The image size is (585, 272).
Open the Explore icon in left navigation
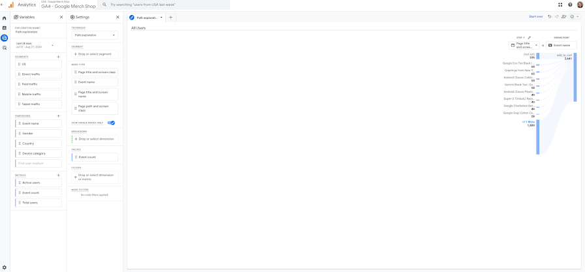4,38
